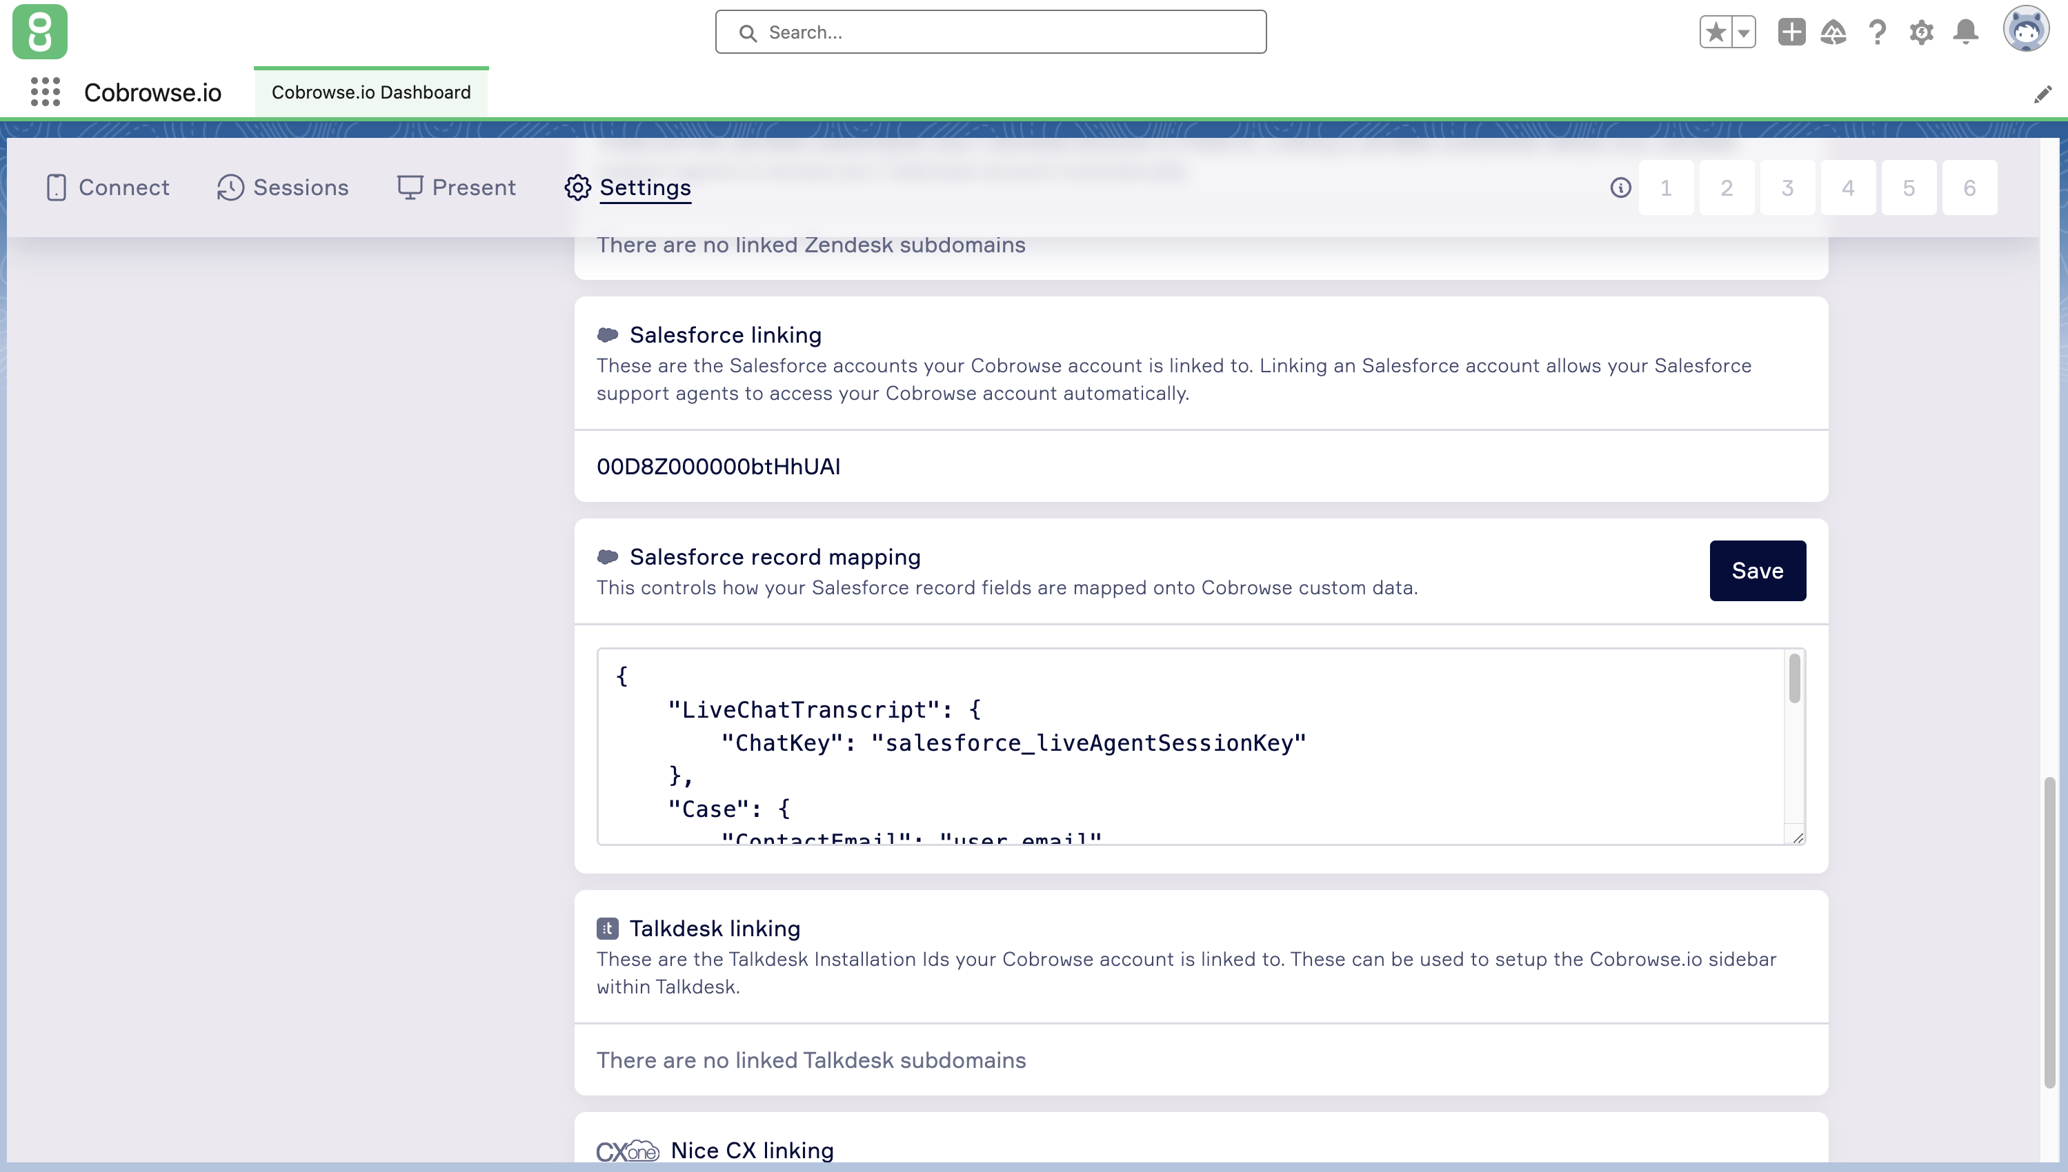Open the Salesforce help question mark
This screenshot has height=1172, width=2068.
click(1877, 32)
